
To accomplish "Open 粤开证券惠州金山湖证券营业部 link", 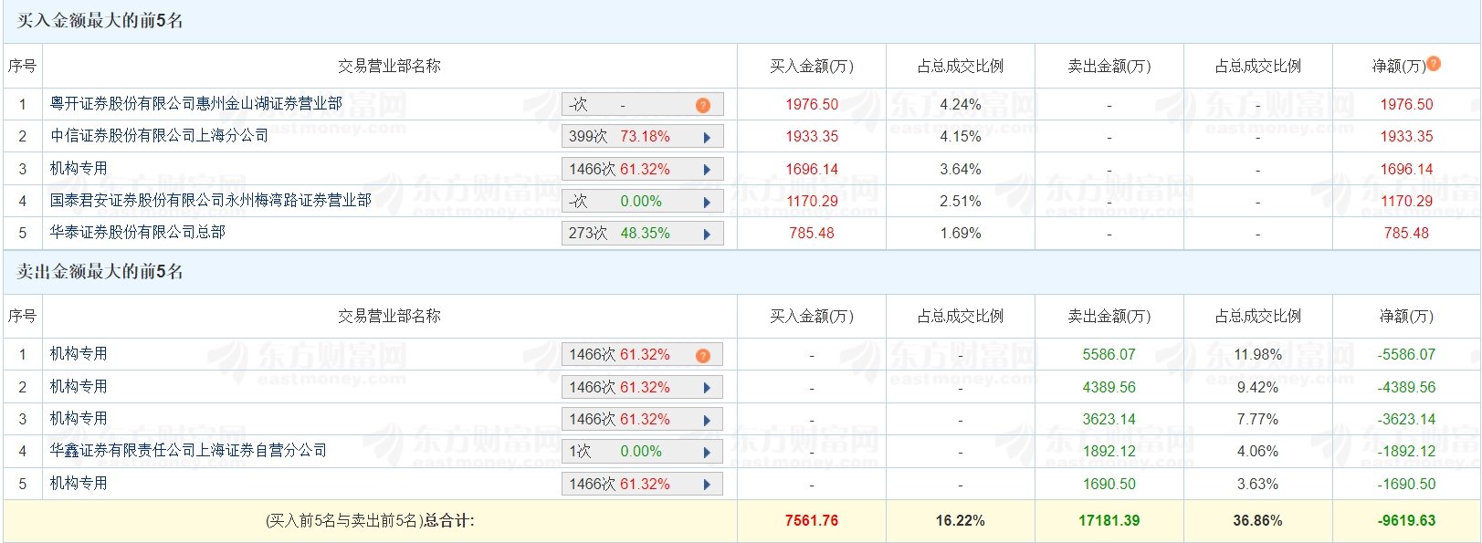I will point(196,104).
